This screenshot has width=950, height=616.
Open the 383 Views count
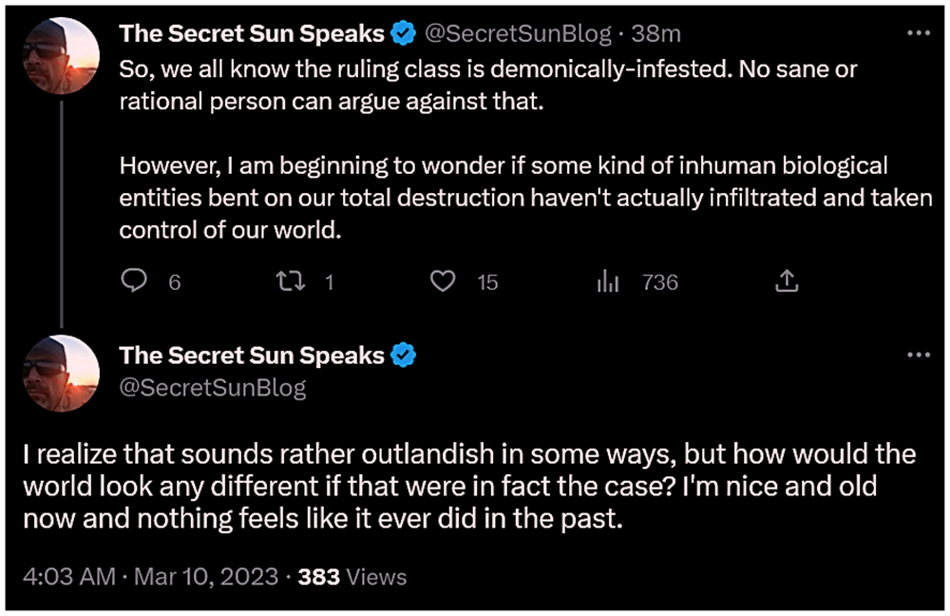tap(352, 576)
